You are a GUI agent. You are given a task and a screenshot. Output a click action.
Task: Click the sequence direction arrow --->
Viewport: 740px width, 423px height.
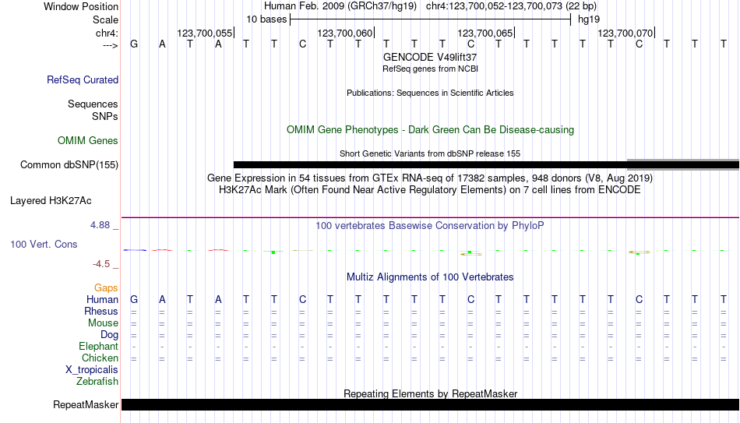pyautogui.click(x=111, y=45)
